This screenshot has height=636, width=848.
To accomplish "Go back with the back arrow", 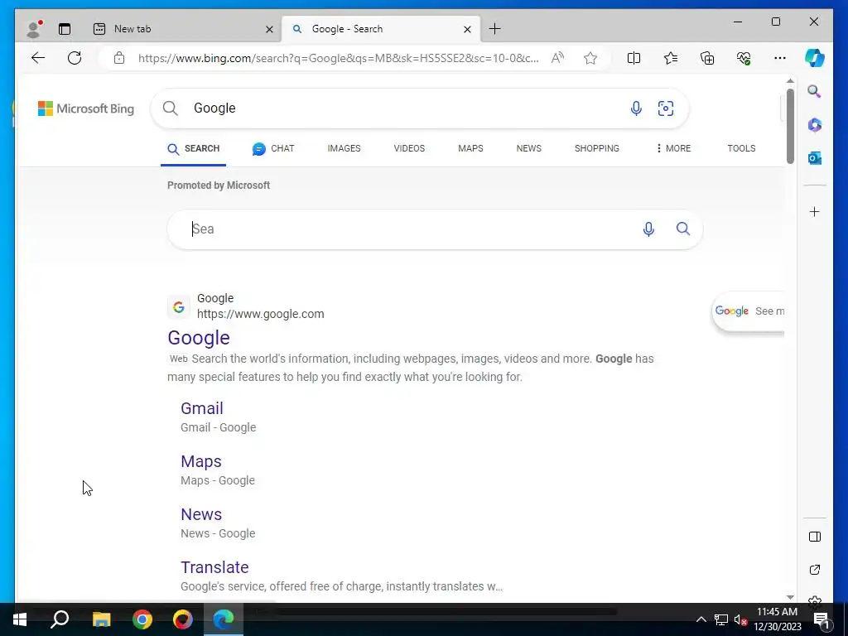I will pyautogui.click(x=38, y=58).
